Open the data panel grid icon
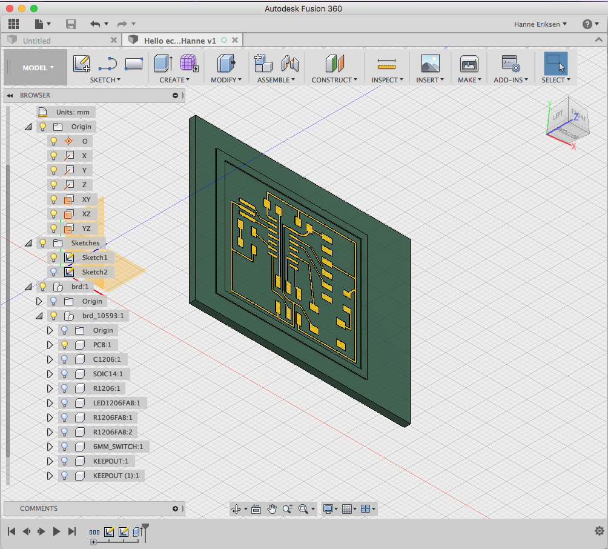Viewport: 608px width, 549px height. (13, 24)
